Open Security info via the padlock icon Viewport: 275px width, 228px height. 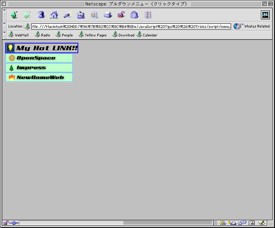[x=121, y=15]
